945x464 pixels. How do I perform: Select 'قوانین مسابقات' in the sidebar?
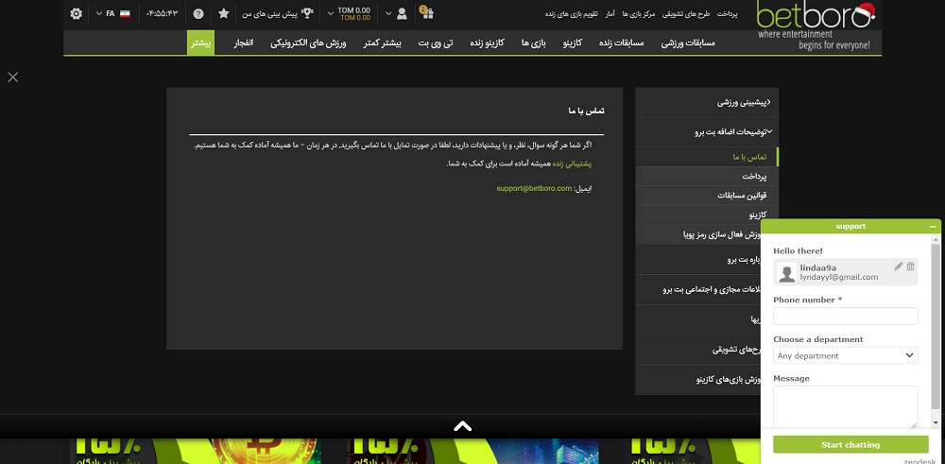[707, 196]
